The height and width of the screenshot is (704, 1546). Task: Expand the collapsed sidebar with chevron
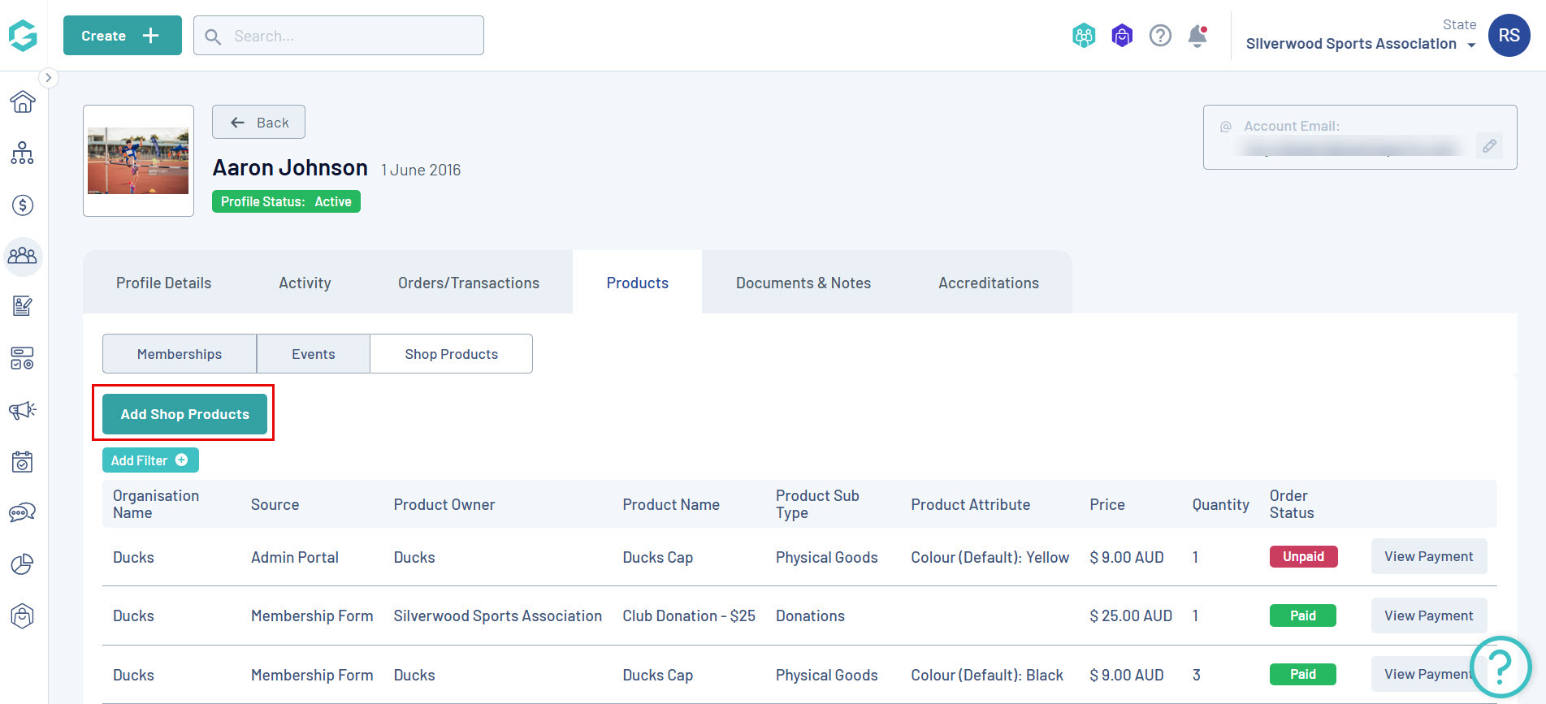click(49, 78)
